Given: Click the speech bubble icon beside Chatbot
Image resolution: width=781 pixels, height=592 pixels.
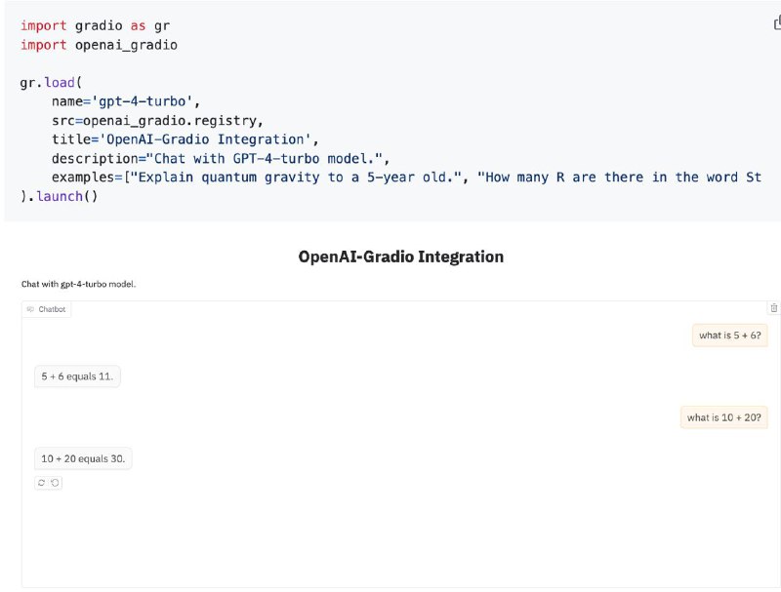Looking at the screenshot, I should 30,309.
